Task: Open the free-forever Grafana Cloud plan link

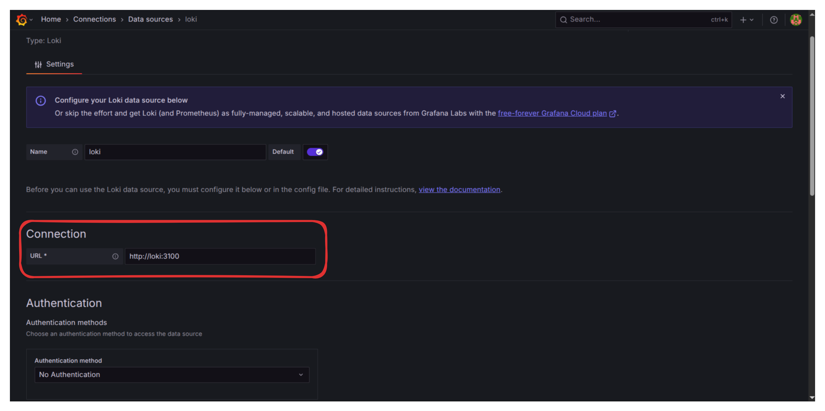Action: [552, 113]
